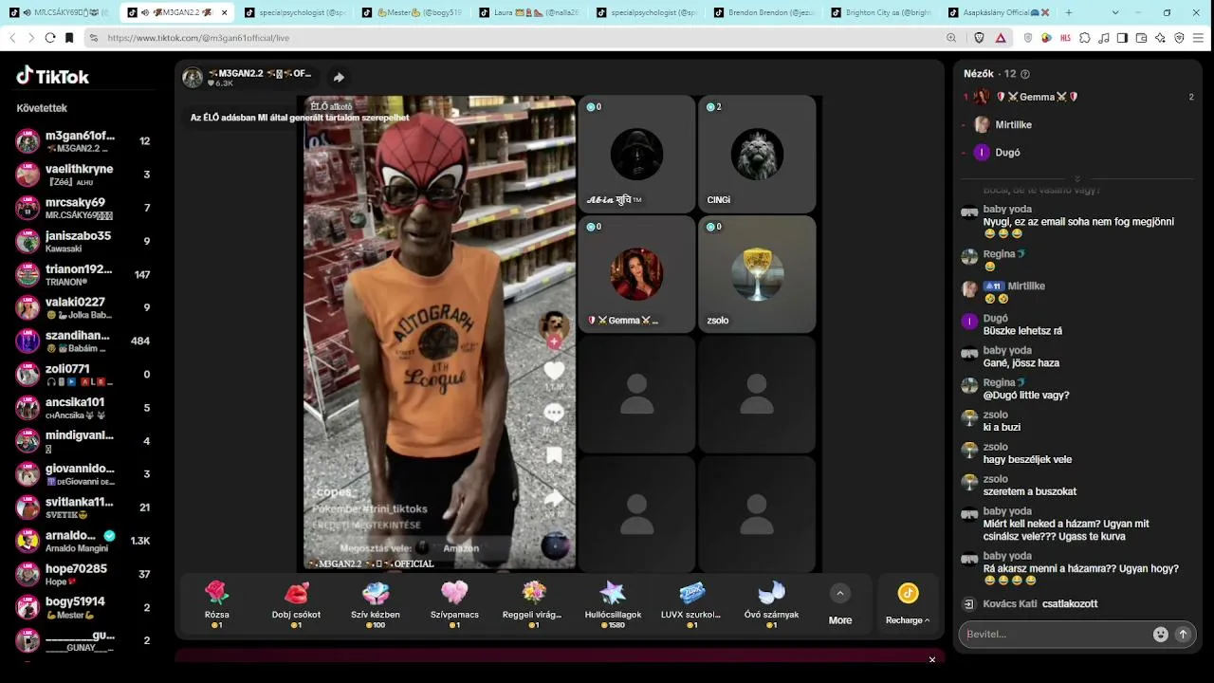Click the chat input field Bevitel
Screen dimensions: 1214x683
coord(1054,635)
